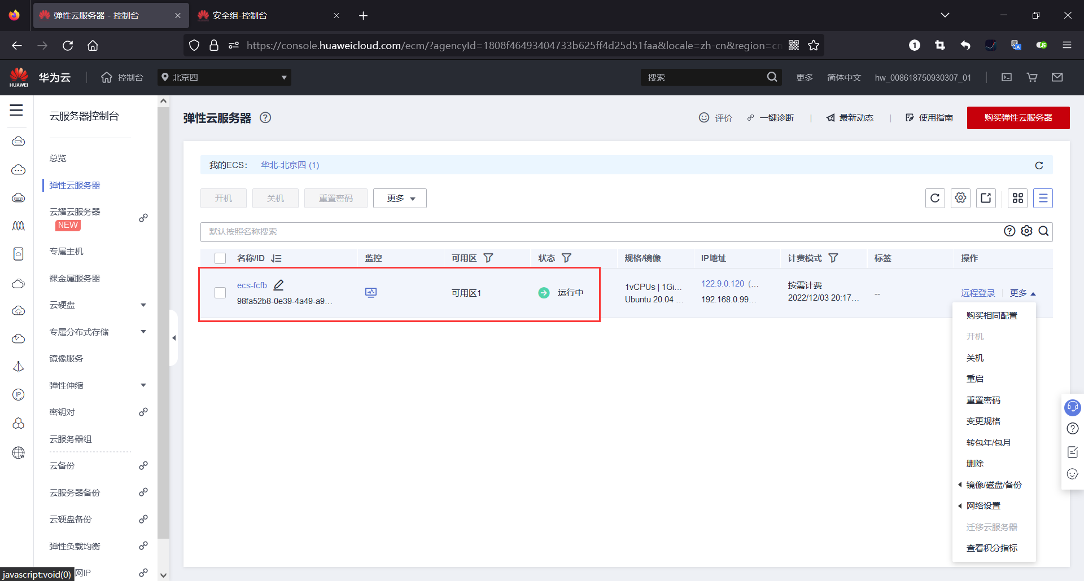Bookmark this page with star icon
This screenshot has height=581, width=1084.
(813, 46)
